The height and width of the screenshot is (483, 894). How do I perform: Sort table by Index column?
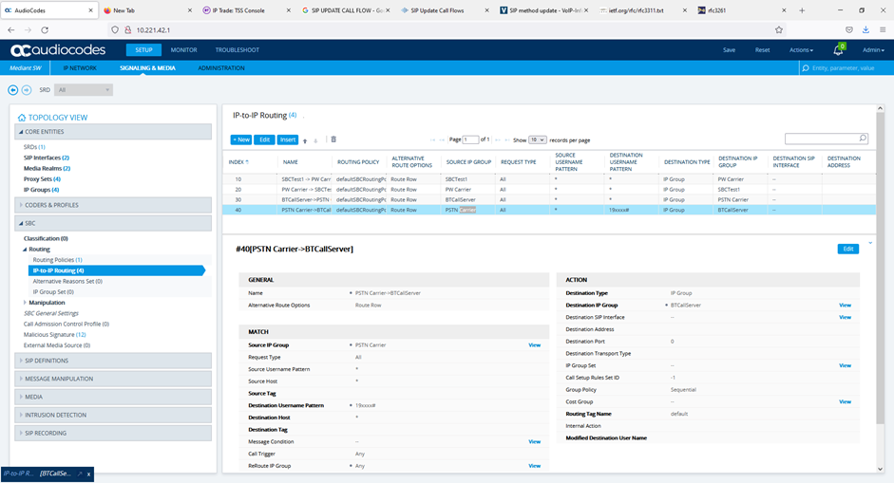238,162
